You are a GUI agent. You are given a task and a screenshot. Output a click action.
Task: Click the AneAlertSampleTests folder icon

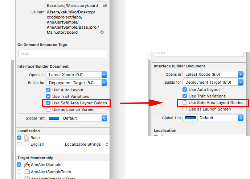coord(26,172)
